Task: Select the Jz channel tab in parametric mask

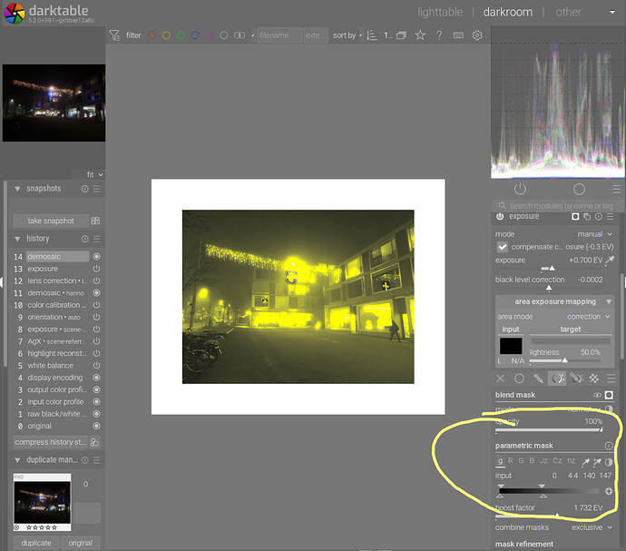Action: coord(544,462)
